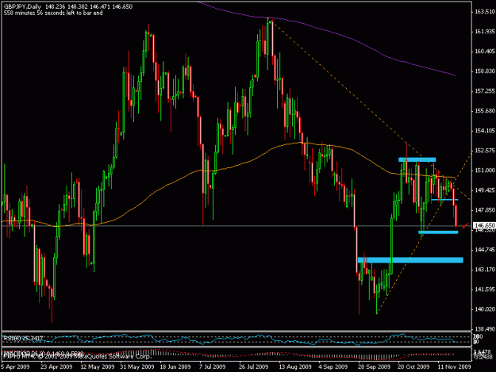
Task: Click the 5 Apr 2009 date label
Action: [x=15, y=367]
